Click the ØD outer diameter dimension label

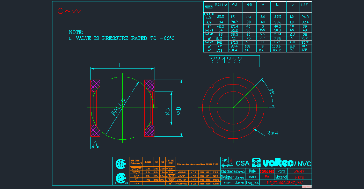tap(179, 111)
